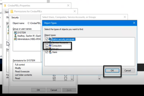The image size is (144, 96).
Task: Select the Built-in security principals icon
Action: (50, 39)
